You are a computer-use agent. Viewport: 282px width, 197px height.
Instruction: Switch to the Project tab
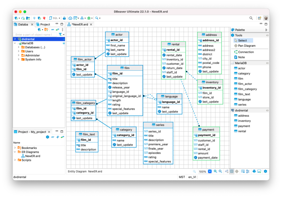[x=43, y=24]
